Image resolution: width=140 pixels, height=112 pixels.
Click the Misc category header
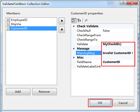(80, 58)
